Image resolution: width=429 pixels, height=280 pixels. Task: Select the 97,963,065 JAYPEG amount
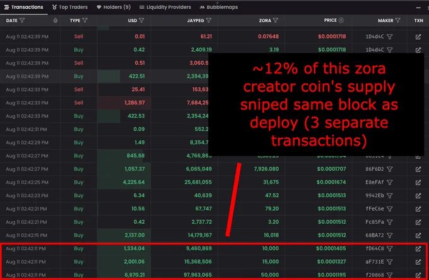[x=197, y=275]
